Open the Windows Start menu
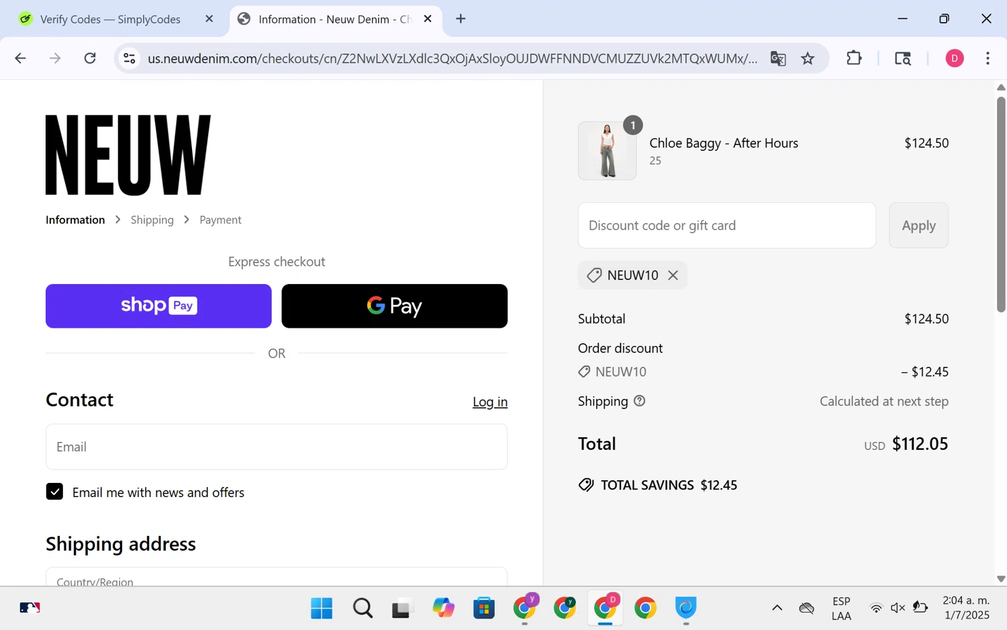 (x=322, y=608)
